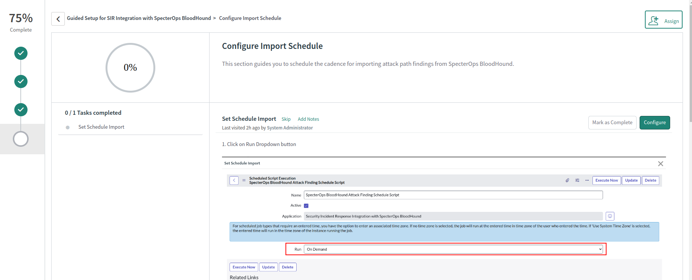Screen dimensions: 692x280
Task: Click the personalize form sliders icon
Action: pyautogui.click(x=577, y=180)
